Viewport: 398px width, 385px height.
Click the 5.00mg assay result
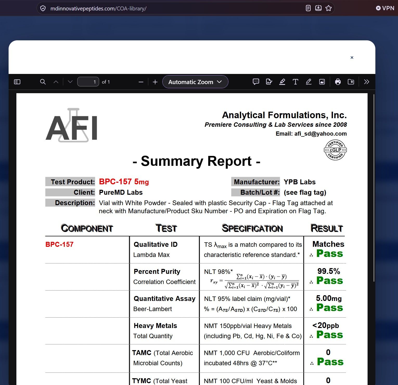(329, 298)
